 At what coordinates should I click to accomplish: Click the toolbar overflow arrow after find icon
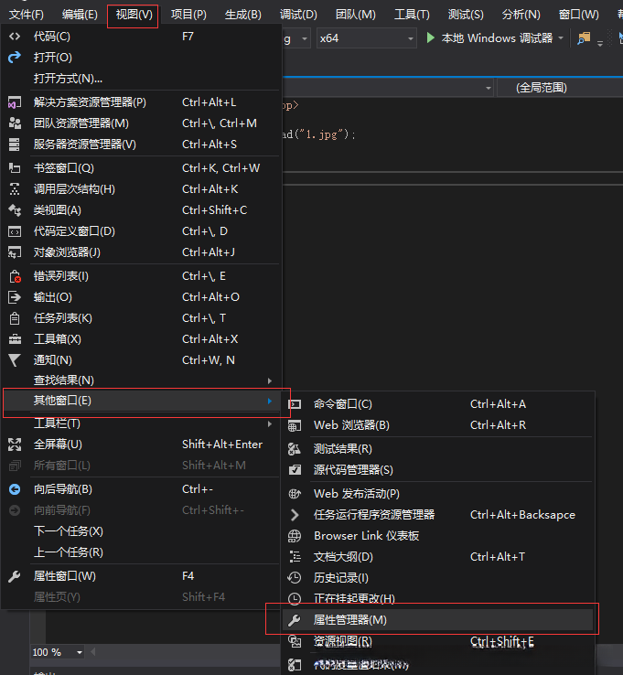click(600, 43)
